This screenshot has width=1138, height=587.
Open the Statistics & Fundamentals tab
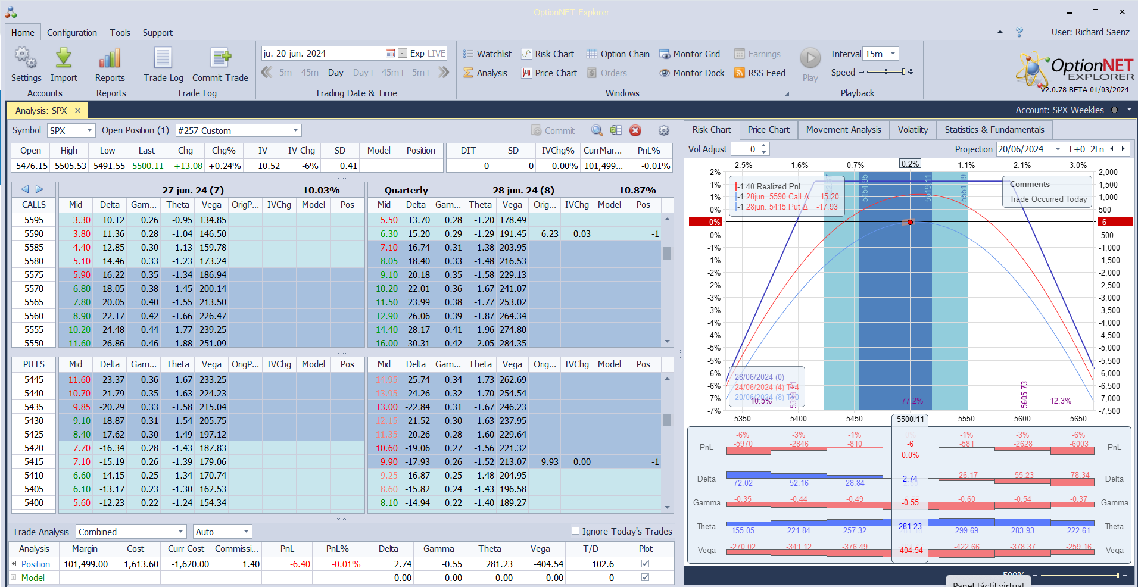(x=994, y=130)
